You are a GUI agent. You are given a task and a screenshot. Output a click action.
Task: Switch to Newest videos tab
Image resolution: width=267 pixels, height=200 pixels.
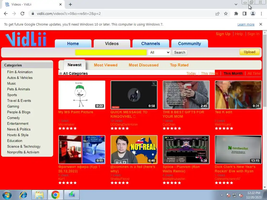pos(75,65)
